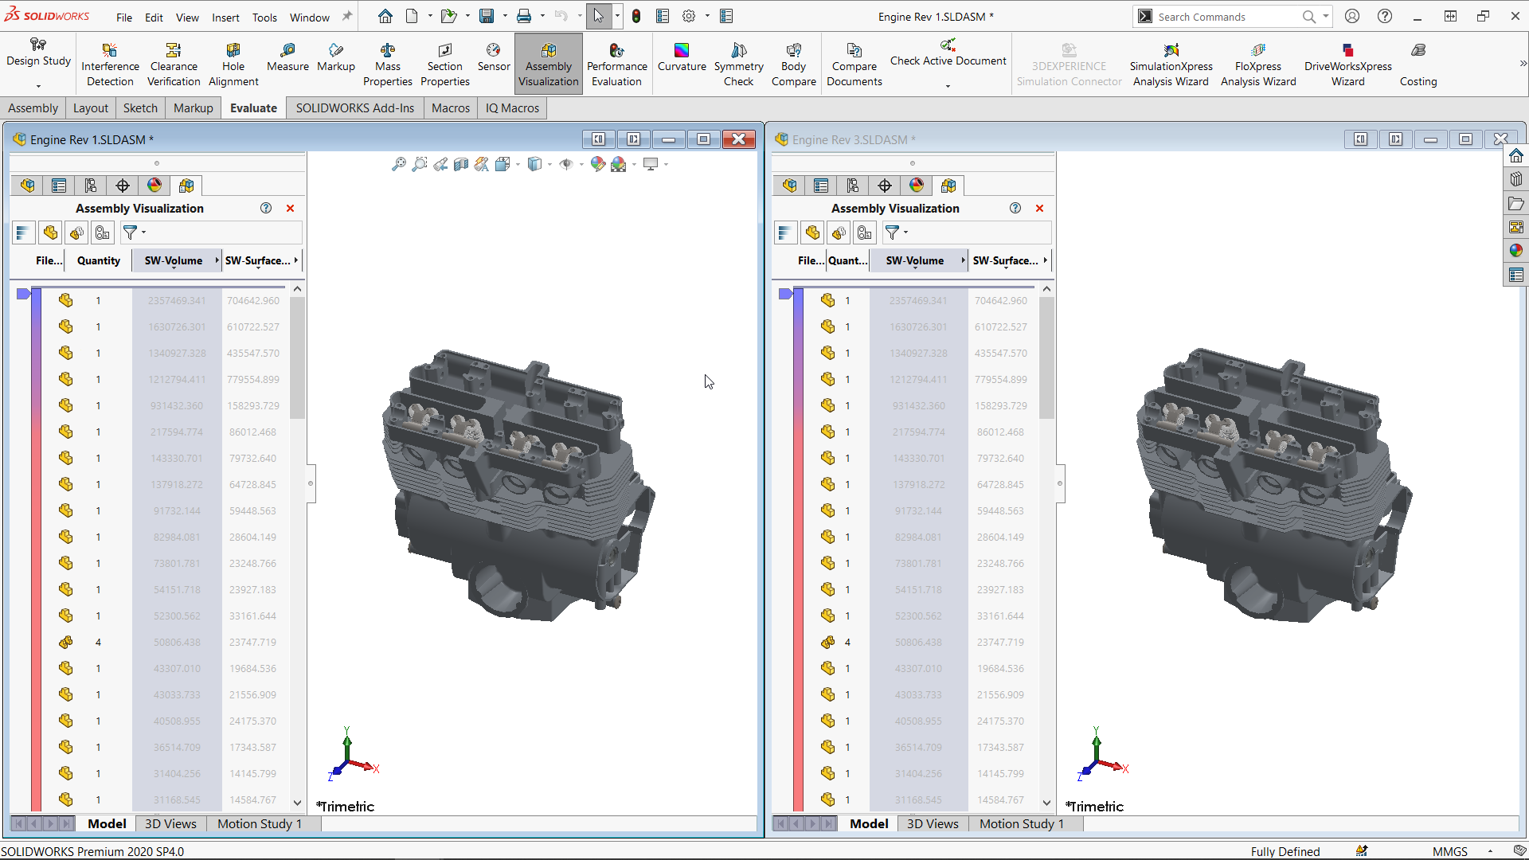1529x860 pixels.
Task: Open Compare Documents tool
Action: [854, 64]
